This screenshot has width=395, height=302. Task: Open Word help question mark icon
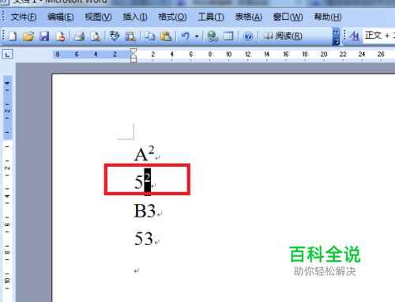[x=248, y=36]
